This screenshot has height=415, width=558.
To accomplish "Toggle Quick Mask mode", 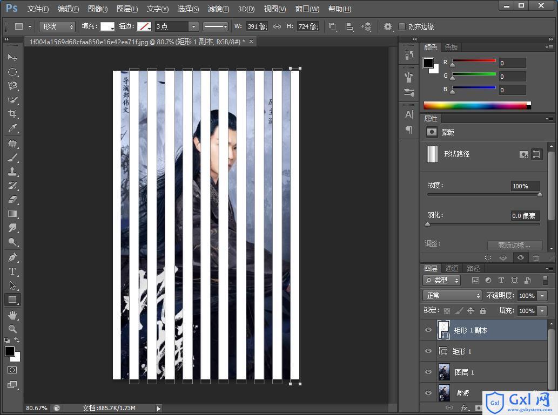I will [12, 370].
